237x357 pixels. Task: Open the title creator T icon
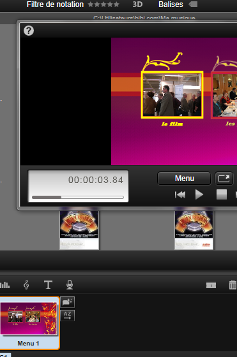(48, 285)
